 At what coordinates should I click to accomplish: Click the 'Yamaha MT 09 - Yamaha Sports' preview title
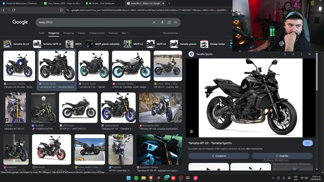point(210,143)
